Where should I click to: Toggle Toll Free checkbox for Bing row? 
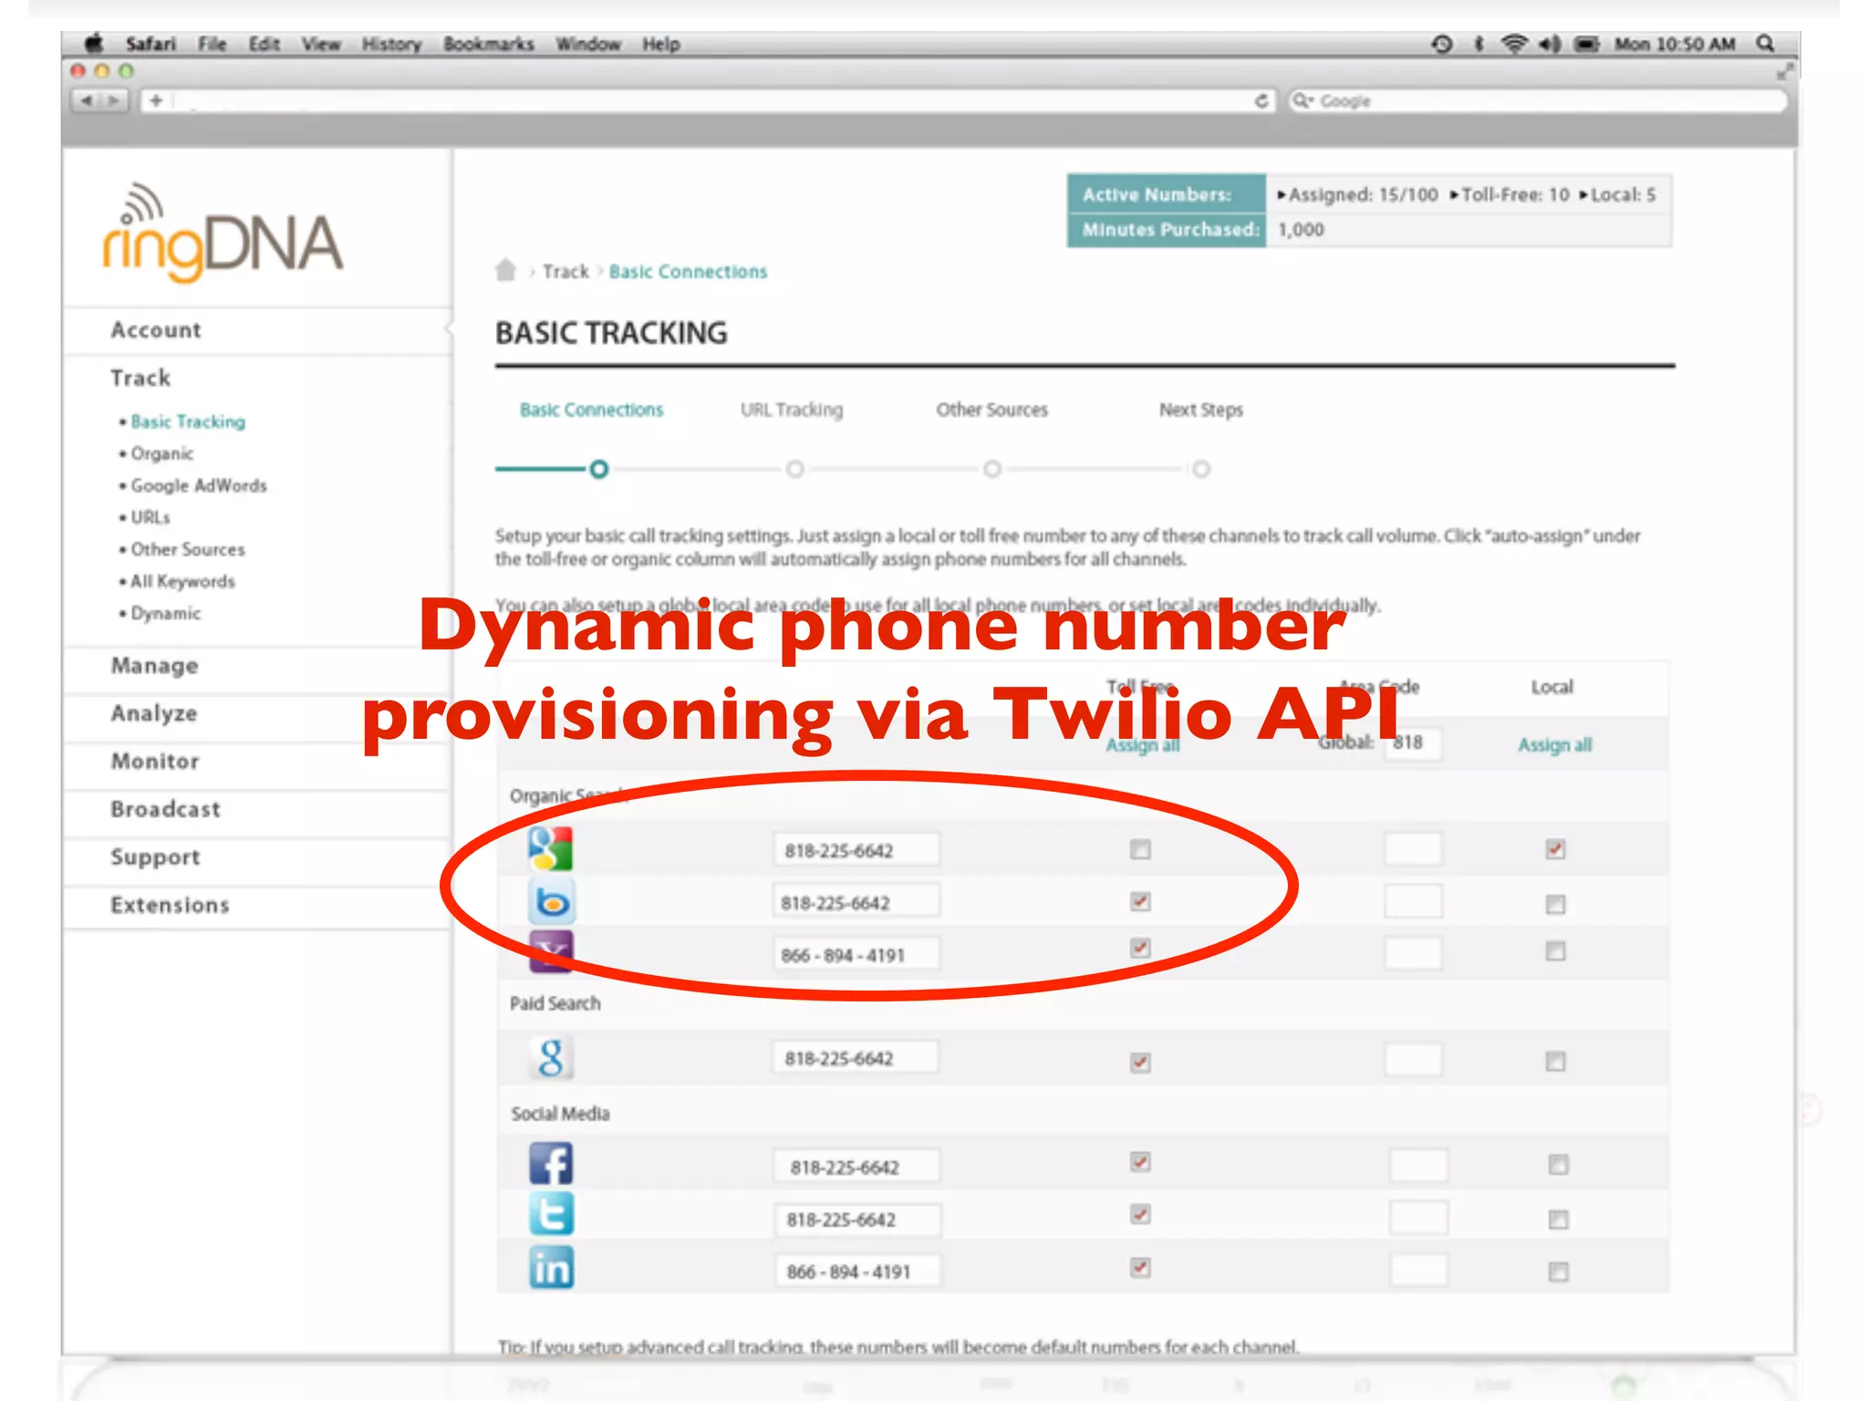(1140, 901)
